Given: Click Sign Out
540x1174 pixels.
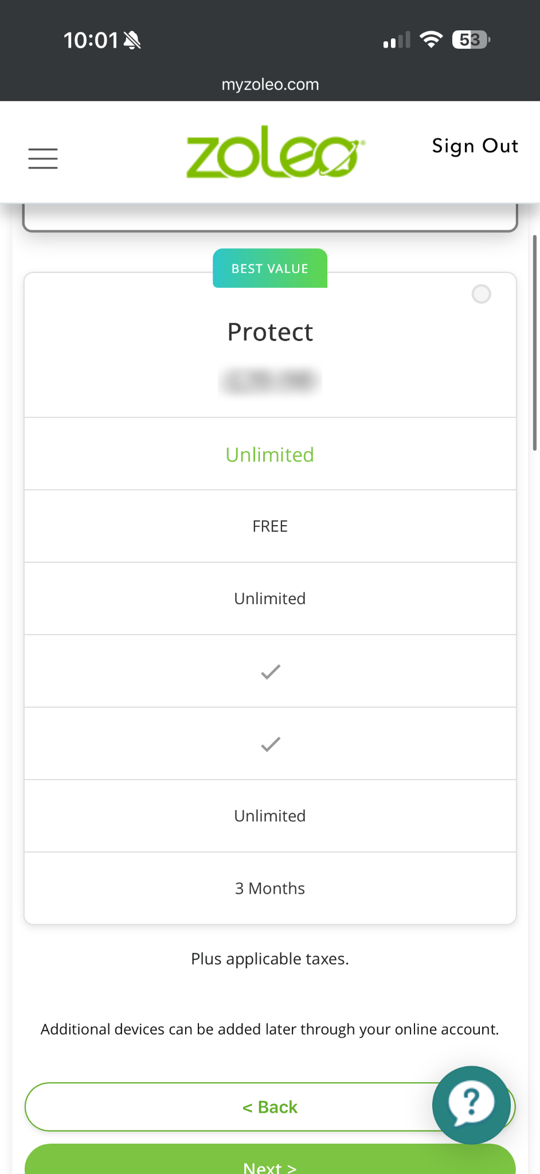Looking at the screenshot, I should (x=475, y=146).
